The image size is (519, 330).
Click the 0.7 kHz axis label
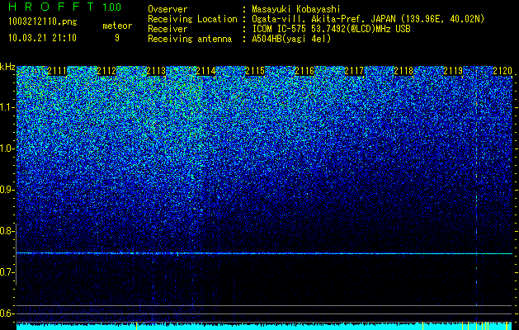pyautogui.click(x=6, y=272)
